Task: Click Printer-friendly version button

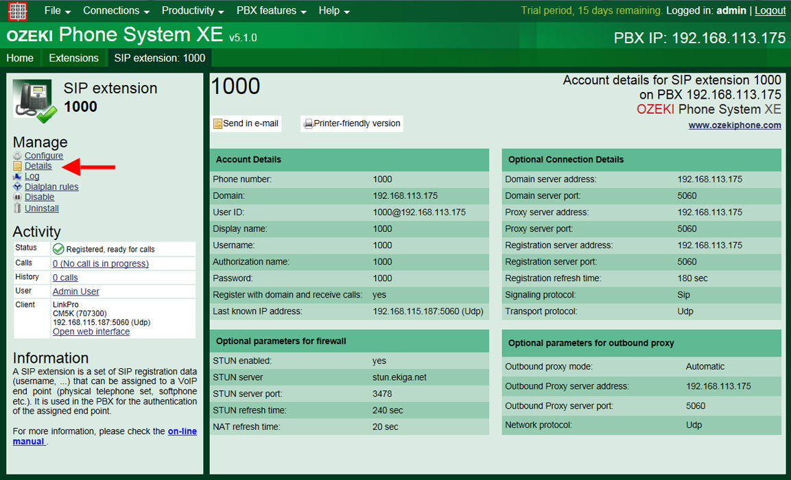Action: (x=352, y=123)
